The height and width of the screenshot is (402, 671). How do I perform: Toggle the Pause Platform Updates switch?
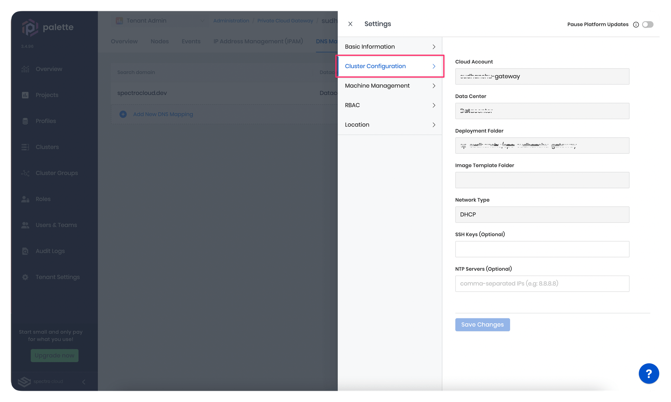point(648,25)
